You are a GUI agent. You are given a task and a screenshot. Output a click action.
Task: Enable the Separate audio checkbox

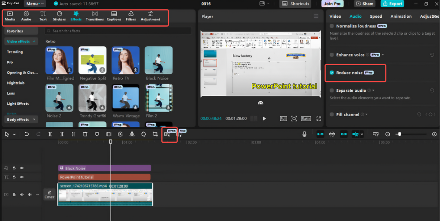[x=332, y=91]
